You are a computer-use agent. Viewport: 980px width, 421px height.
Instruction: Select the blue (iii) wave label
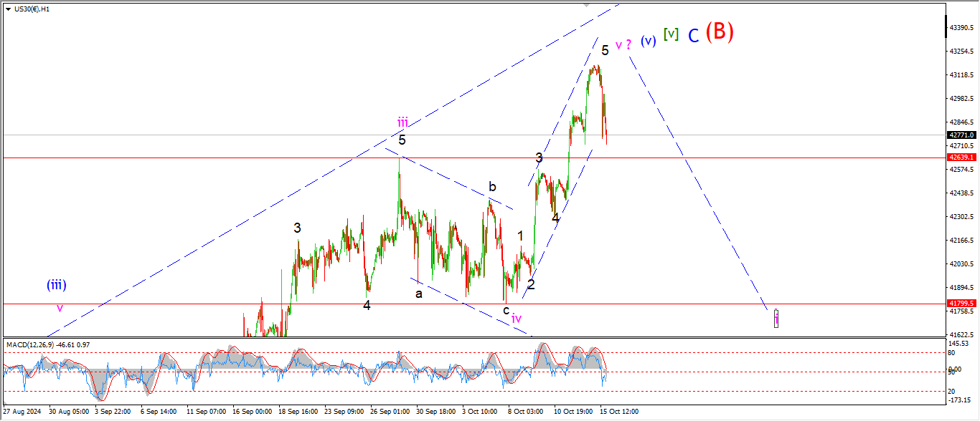pos(57,285)
